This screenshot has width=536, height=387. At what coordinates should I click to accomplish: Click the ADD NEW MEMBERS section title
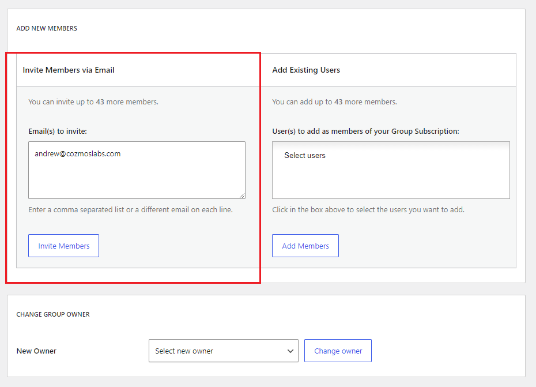point(47,28)
